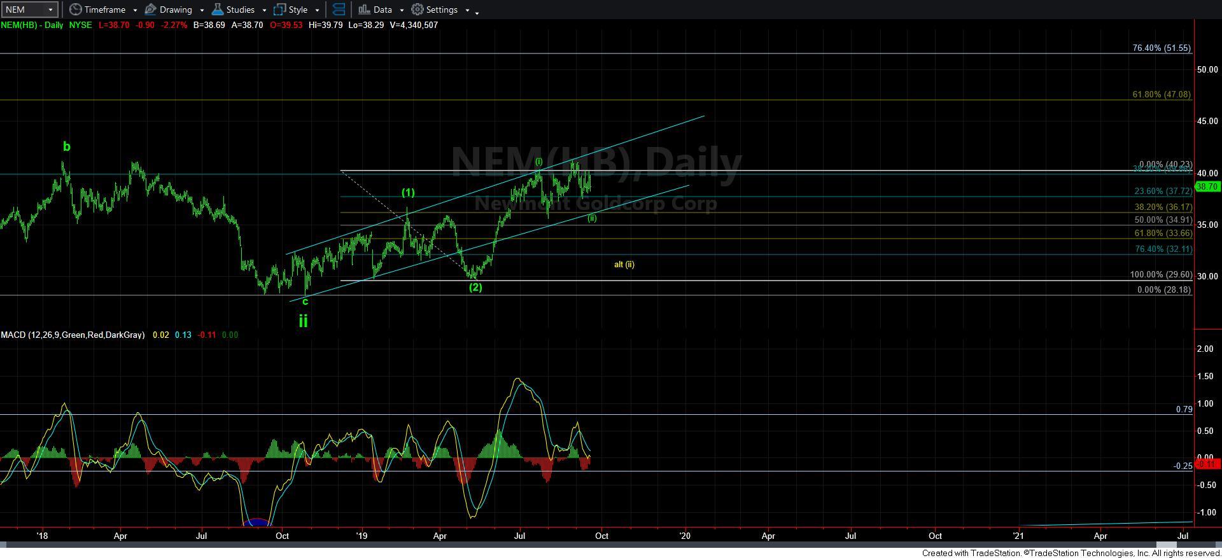
Task: Select the yellow 'alt (ii)' label
Action: click(x=624, y=264)
